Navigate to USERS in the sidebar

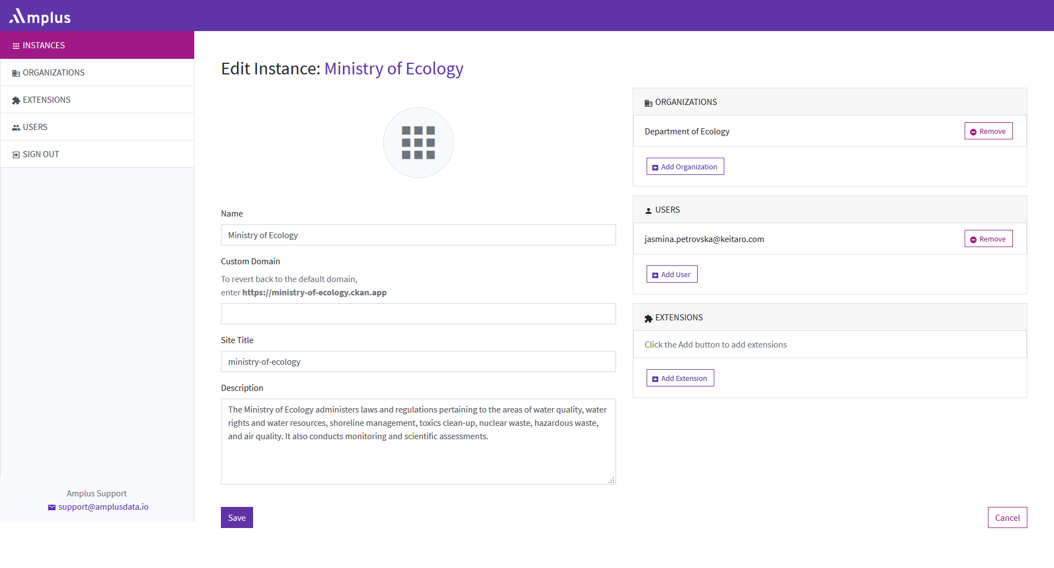[x=97, y=127]
